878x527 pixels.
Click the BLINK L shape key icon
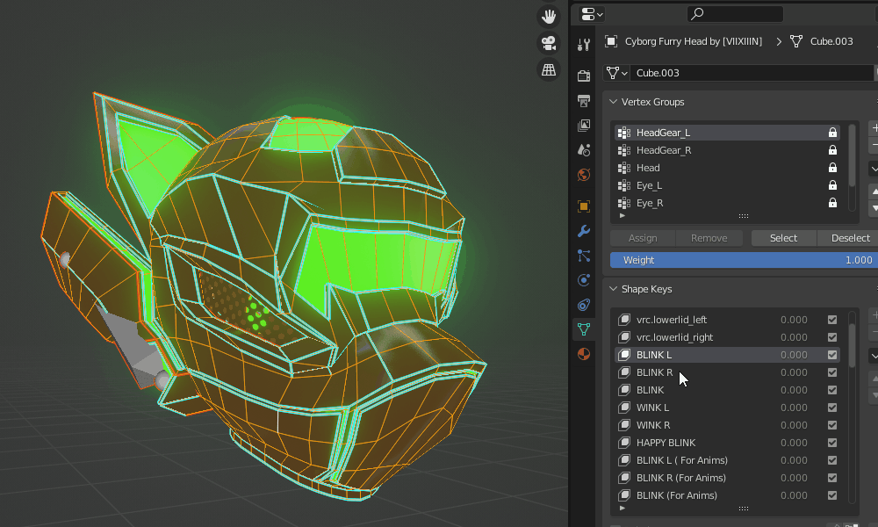pyautogui.click(x=623, y=355)
